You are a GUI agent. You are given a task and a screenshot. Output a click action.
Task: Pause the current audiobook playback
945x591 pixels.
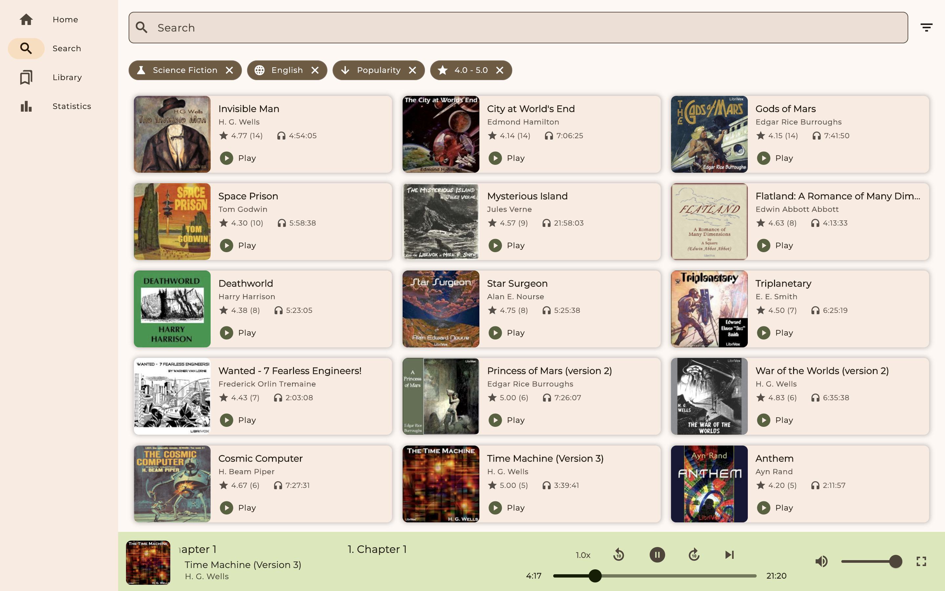tap(657, 555)
